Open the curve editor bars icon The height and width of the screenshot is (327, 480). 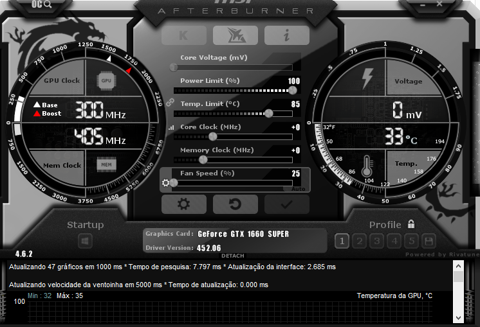pos(171,127)
